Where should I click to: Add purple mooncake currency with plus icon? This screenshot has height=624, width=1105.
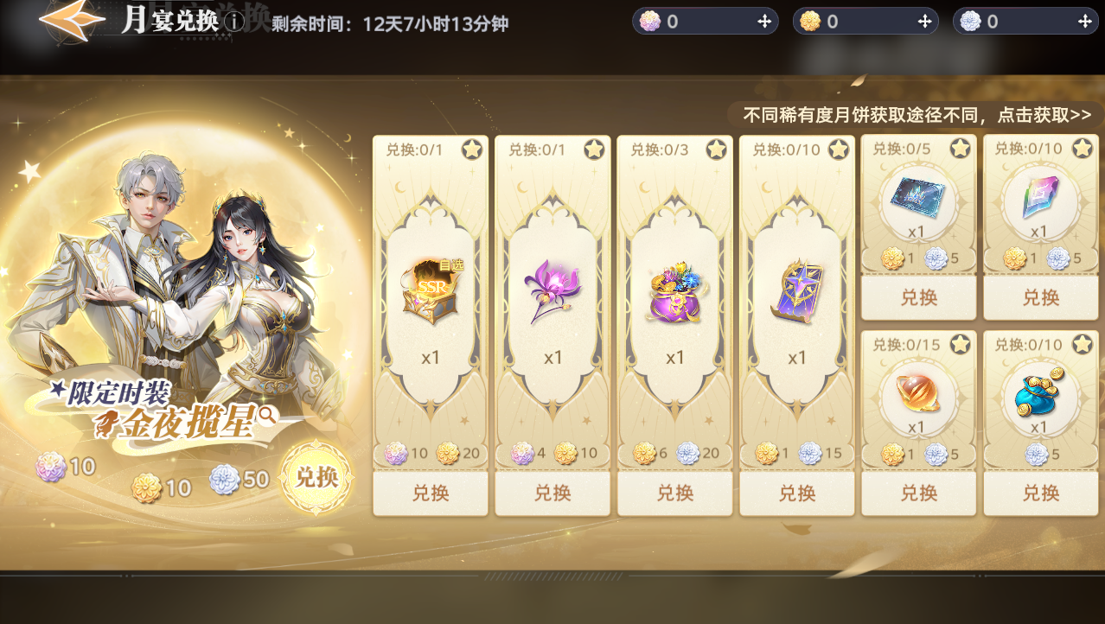[x=764, y=22]
